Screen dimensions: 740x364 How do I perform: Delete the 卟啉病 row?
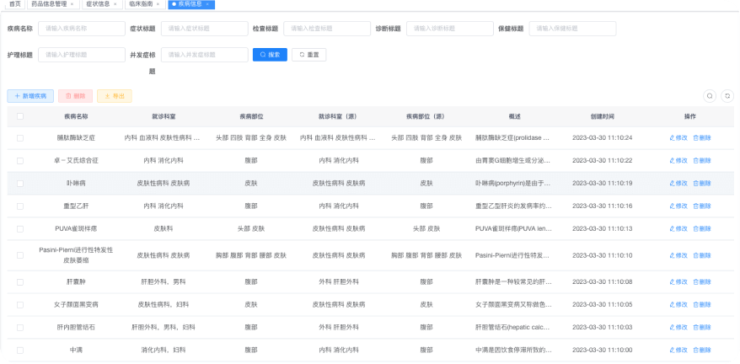(702, 183)
